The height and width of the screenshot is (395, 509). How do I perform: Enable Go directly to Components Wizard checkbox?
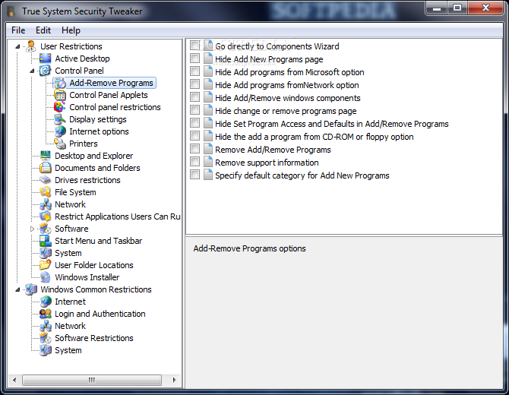pos(194,46)
